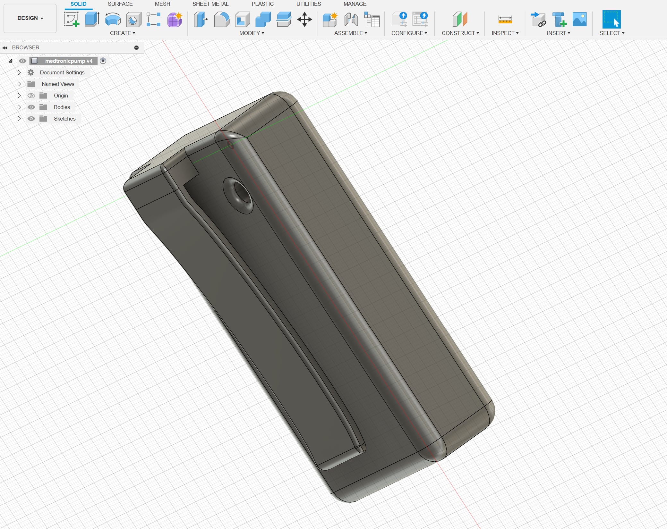667x529 pixels.
Task: Open the INSPECT dropdown menu
Action: pos(505,33)
